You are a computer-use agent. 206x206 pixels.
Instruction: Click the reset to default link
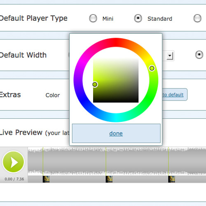pos(173,95)
